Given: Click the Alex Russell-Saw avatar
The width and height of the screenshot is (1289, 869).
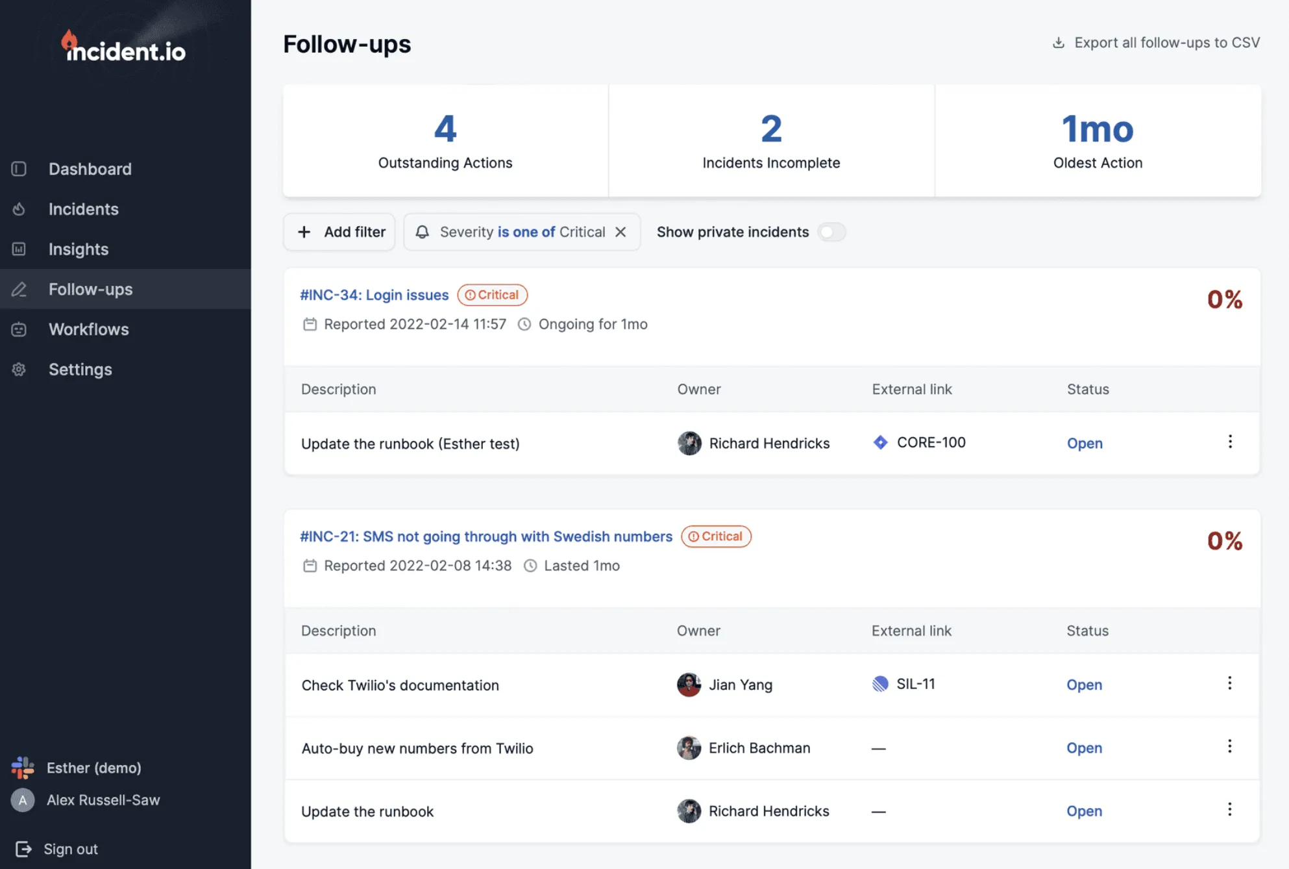Looking at the screenshot, I should click(23, 800).
